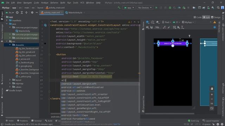Select android:textAllCaps completion suggestion
The image size is (225, 126).
tap(100, 115)
